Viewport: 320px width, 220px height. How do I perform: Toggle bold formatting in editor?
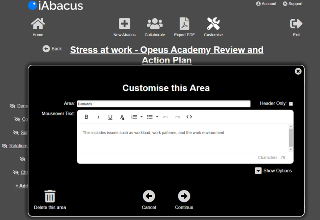[86, 117]
